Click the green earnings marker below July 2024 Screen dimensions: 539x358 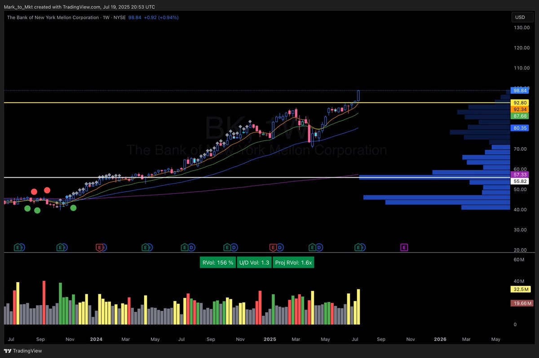[x=185, y=247]
